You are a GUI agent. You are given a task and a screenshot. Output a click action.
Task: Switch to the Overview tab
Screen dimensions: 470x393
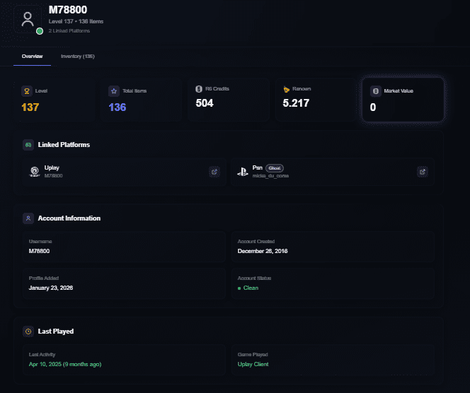33,56
